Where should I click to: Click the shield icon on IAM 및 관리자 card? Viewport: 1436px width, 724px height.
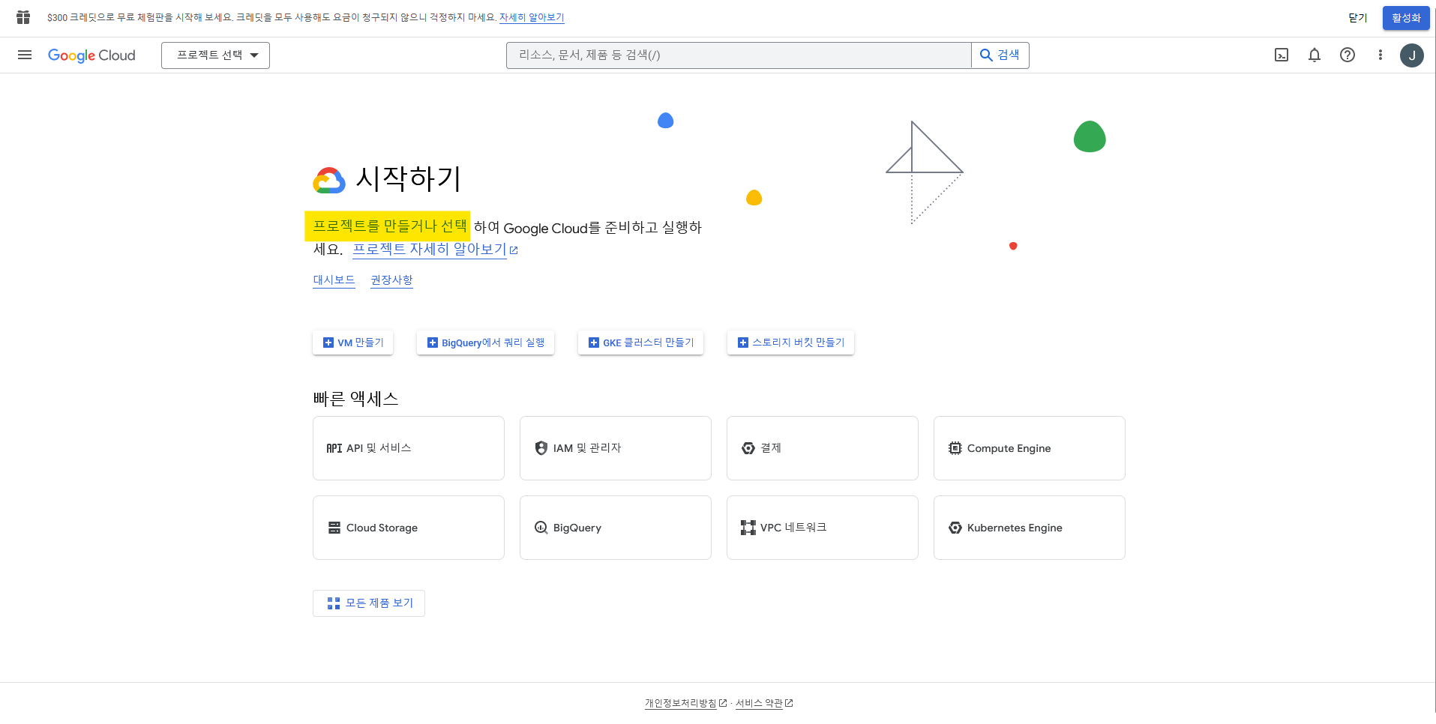[541, 448]
